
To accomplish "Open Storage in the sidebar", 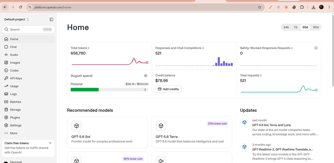I will (x=28, y=110).
